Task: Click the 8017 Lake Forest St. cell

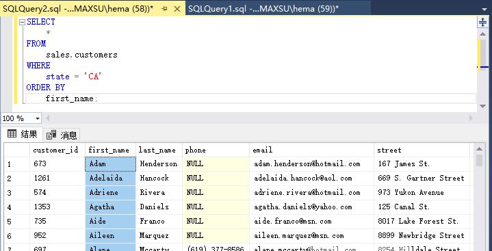Action: (422, 221)
